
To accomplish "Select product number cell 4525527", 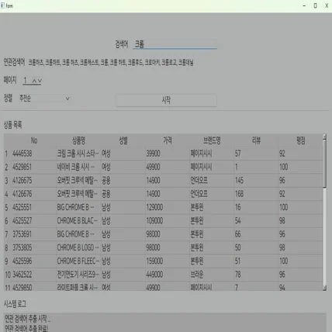I will (34, 221).
